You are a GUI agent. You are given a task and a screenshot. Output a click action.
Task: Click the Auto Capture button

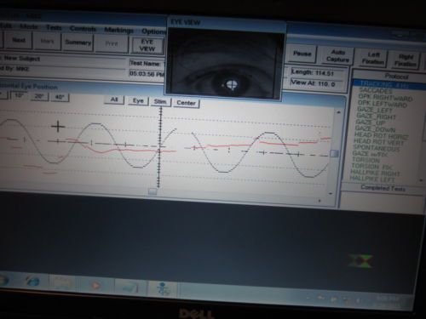tap(337, 56)
